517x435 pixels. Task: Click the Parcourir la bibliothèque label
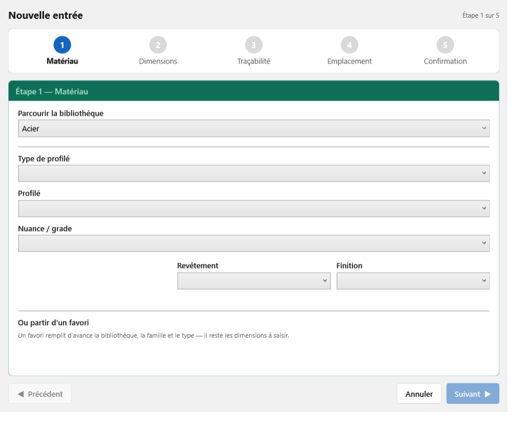pyautogui.click(x=61, y=113)
